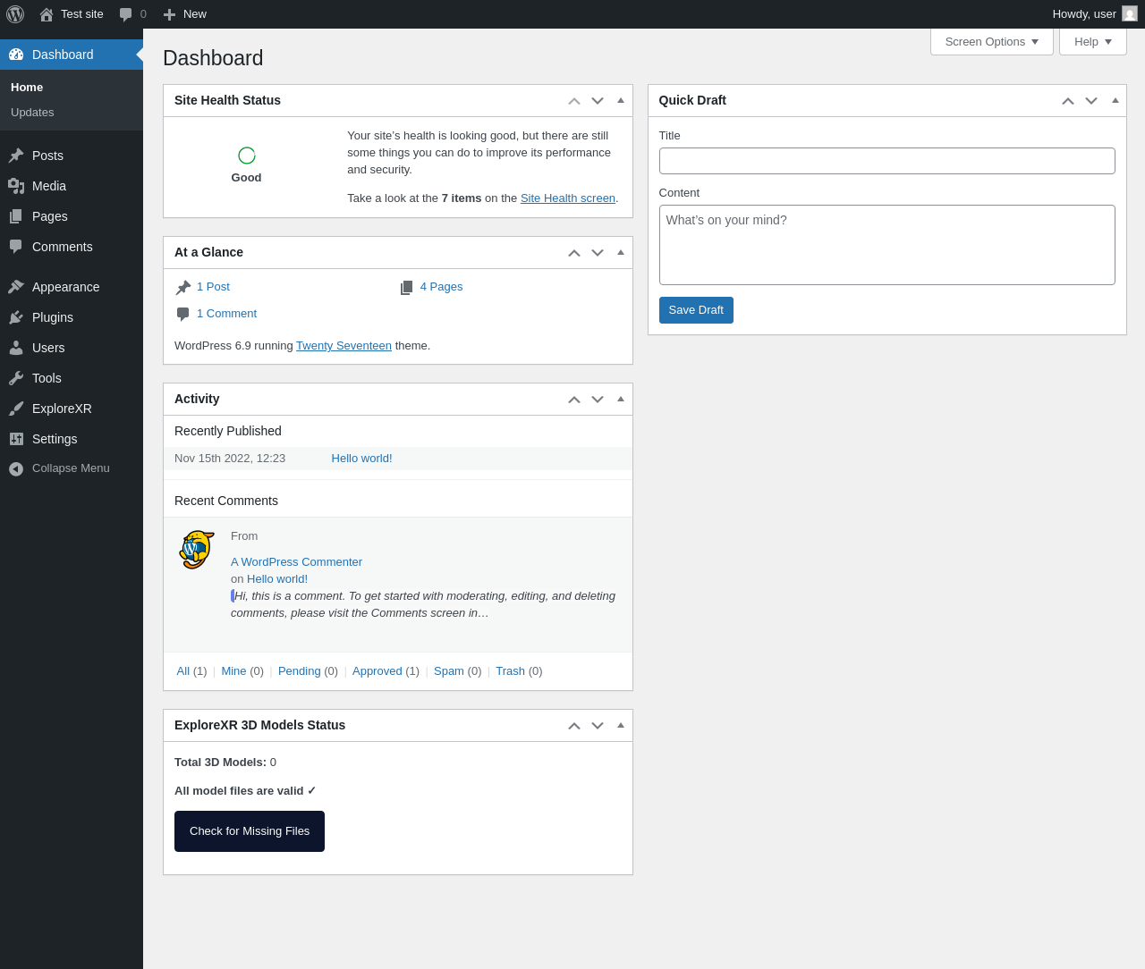
Task: Click the Nov 15th 2022, 12:23 date
Action: pyautogui.click(x=230, y=459)
